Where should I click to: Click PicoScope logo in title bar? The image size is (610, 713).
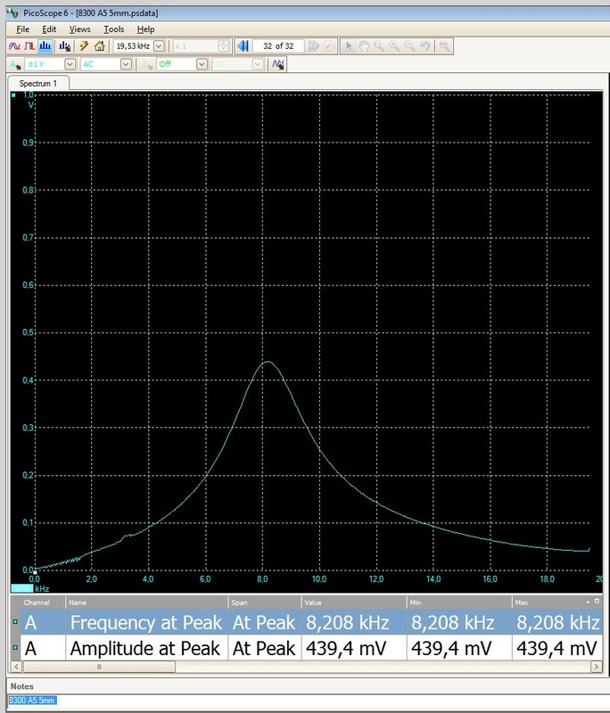tap(12, 12)
